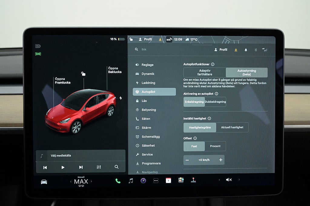
Task: Open the calendar app icon
Action: [168, 180]
